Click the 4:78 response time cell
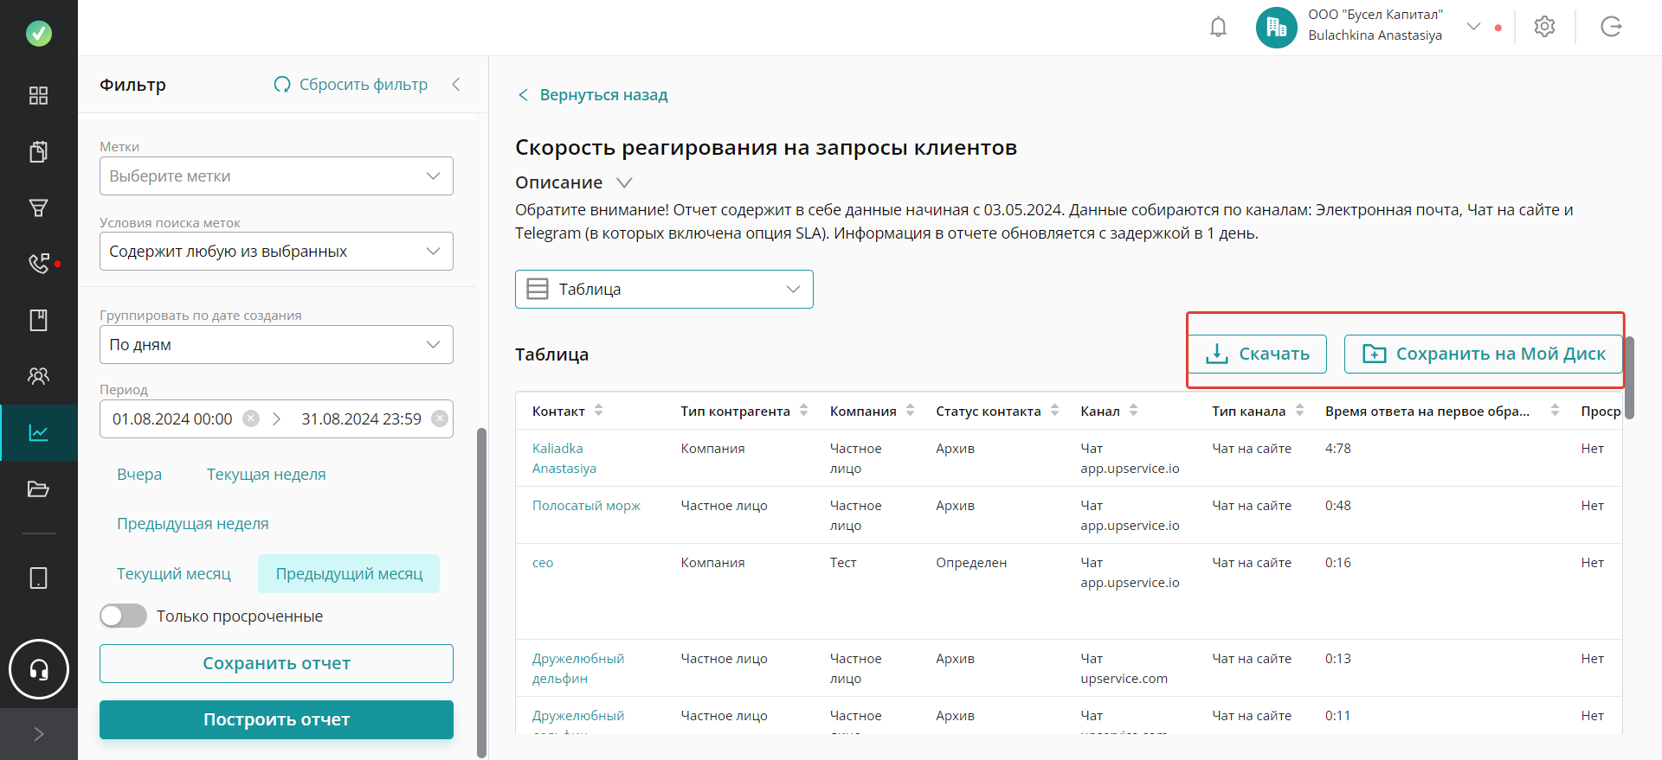Screen dimensions: 1662x760 tap(1338, 449)
